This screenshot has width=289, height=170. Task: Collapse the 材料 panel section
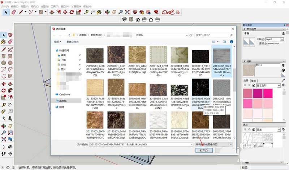click(x=245, y=62)
